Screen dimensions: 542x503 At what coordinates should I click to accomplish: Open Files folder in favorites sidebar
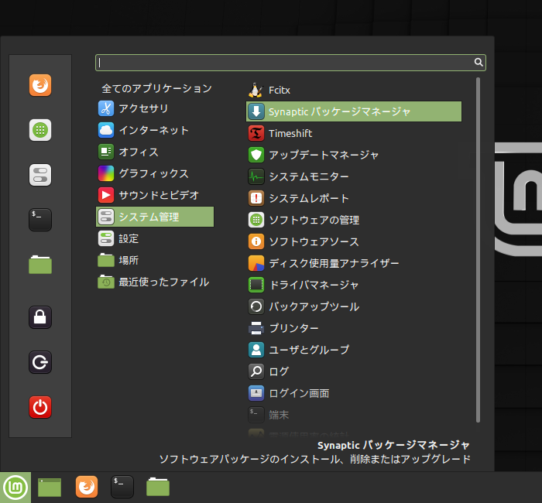click(x=40, y=265)
